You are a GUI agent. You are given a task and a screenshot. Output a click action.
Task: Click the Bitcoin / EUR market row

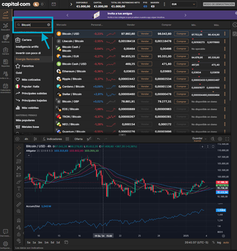(x=142, y=56)
